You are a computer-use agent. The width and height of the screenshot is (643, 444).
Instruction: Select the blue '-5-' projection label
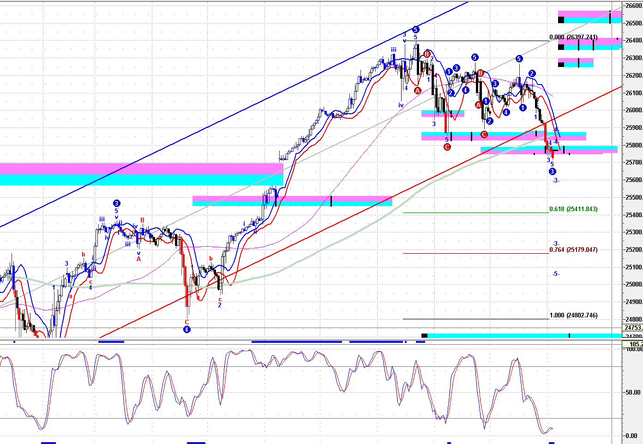556,274
